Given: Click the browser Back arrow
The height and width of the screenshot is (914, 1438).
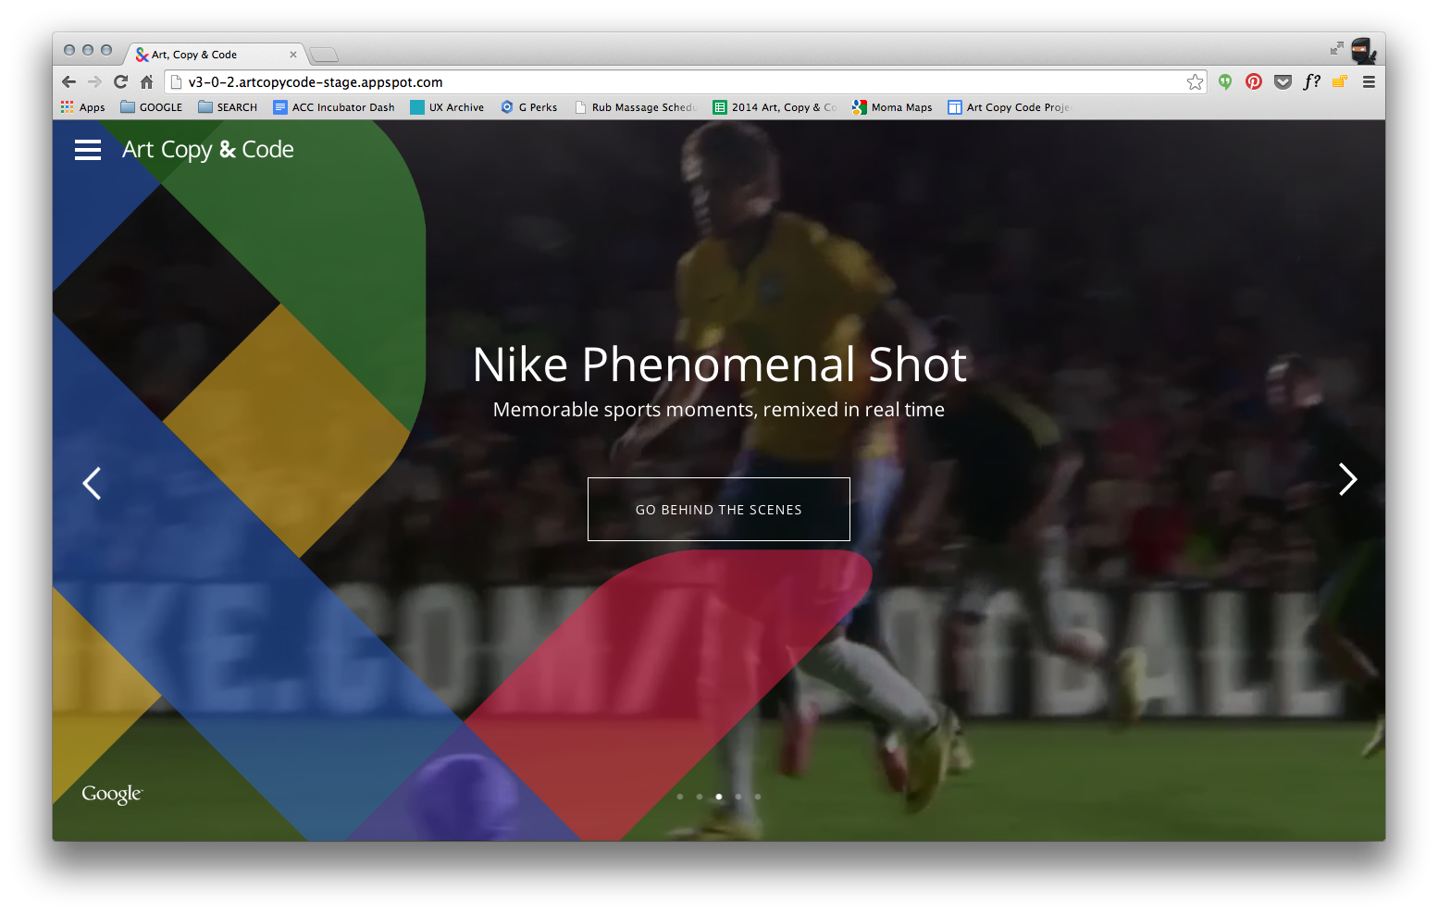Looking at the screenshot, I should coord(68,81).
